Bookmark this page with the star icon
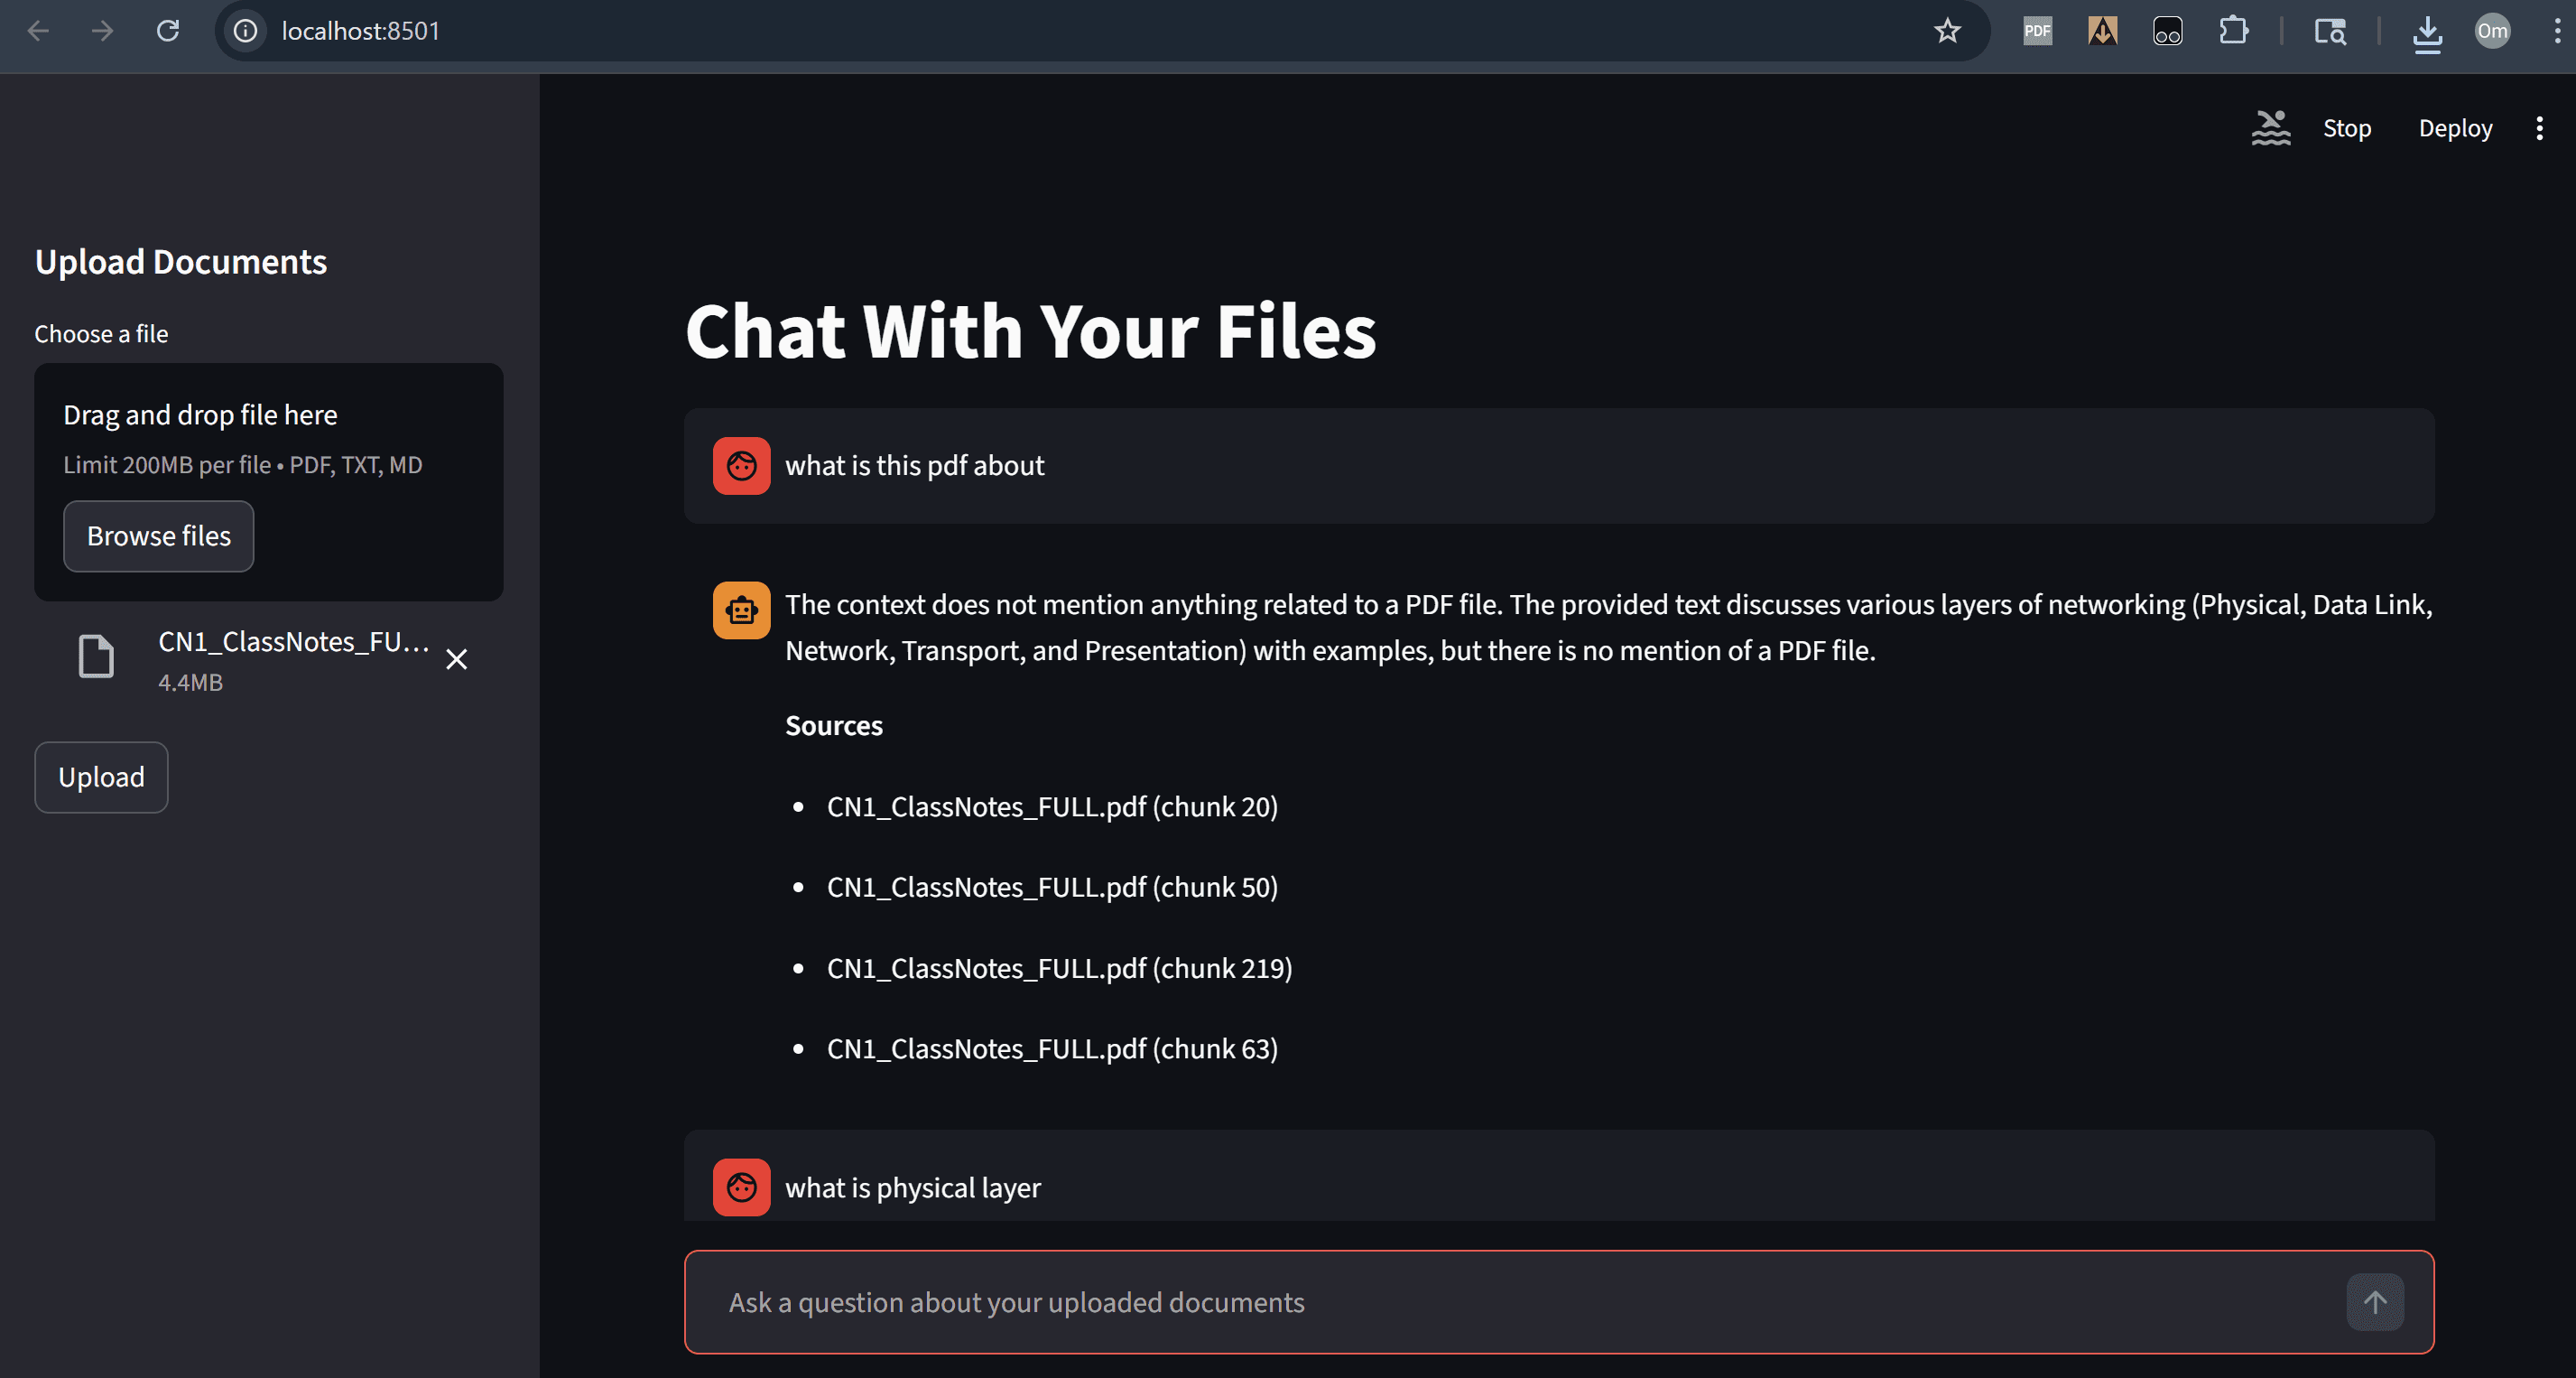Image resolution: width=2576 pixels, height=1378 pixels. click(x=1946, y=31)
